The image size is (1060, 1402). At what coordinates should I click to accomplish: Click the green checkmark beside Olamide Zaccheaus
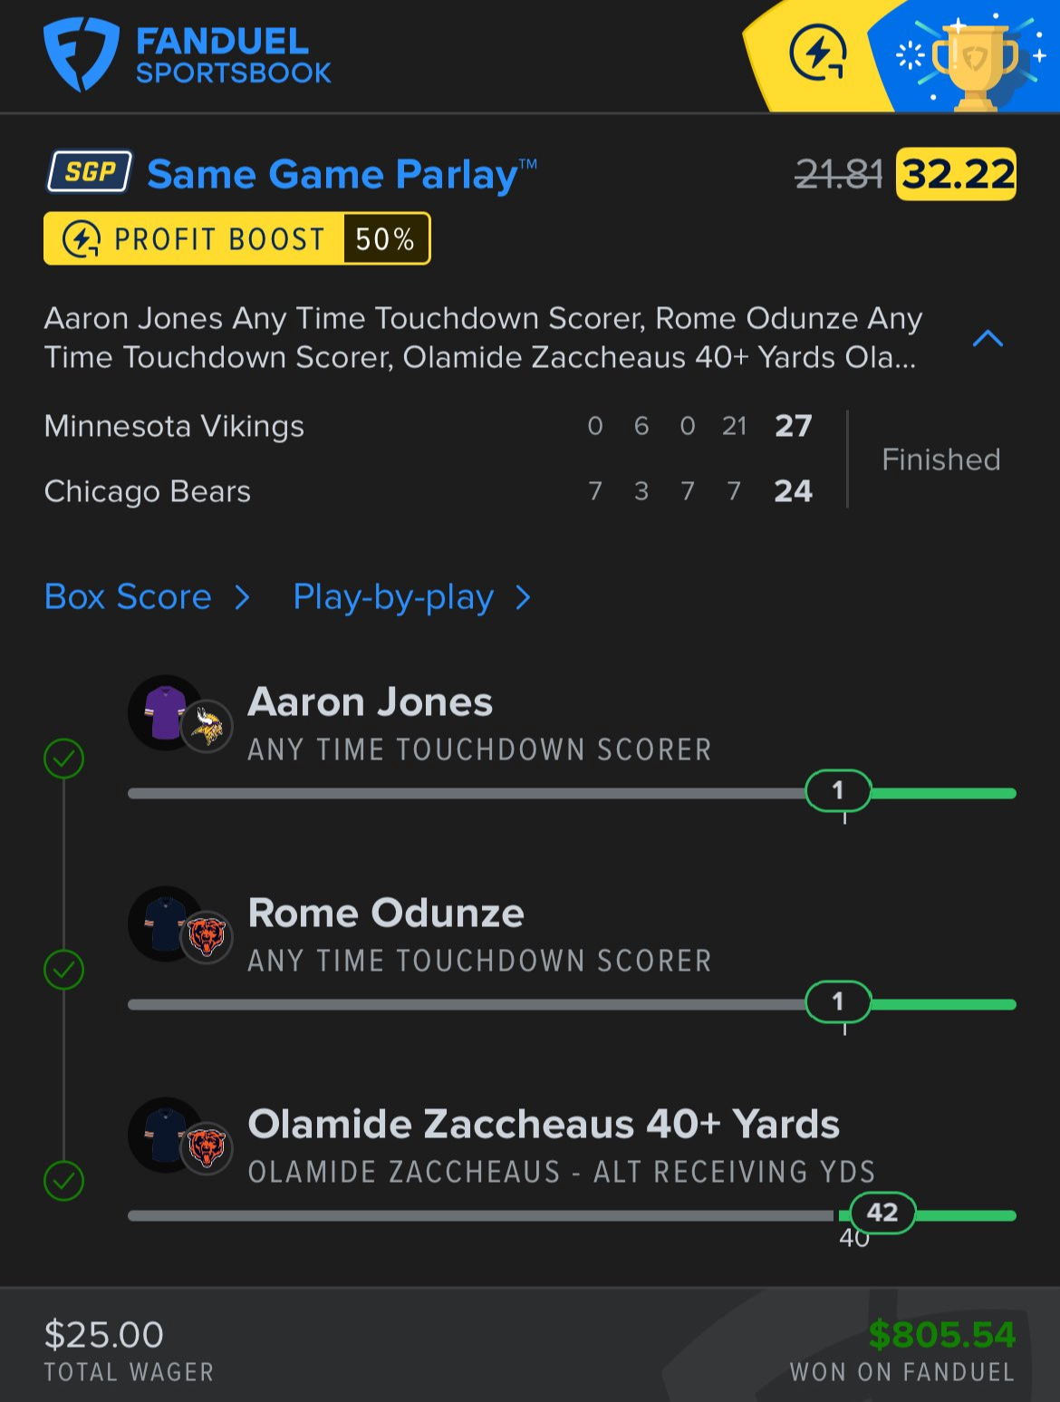click(x=64, y=1181)
